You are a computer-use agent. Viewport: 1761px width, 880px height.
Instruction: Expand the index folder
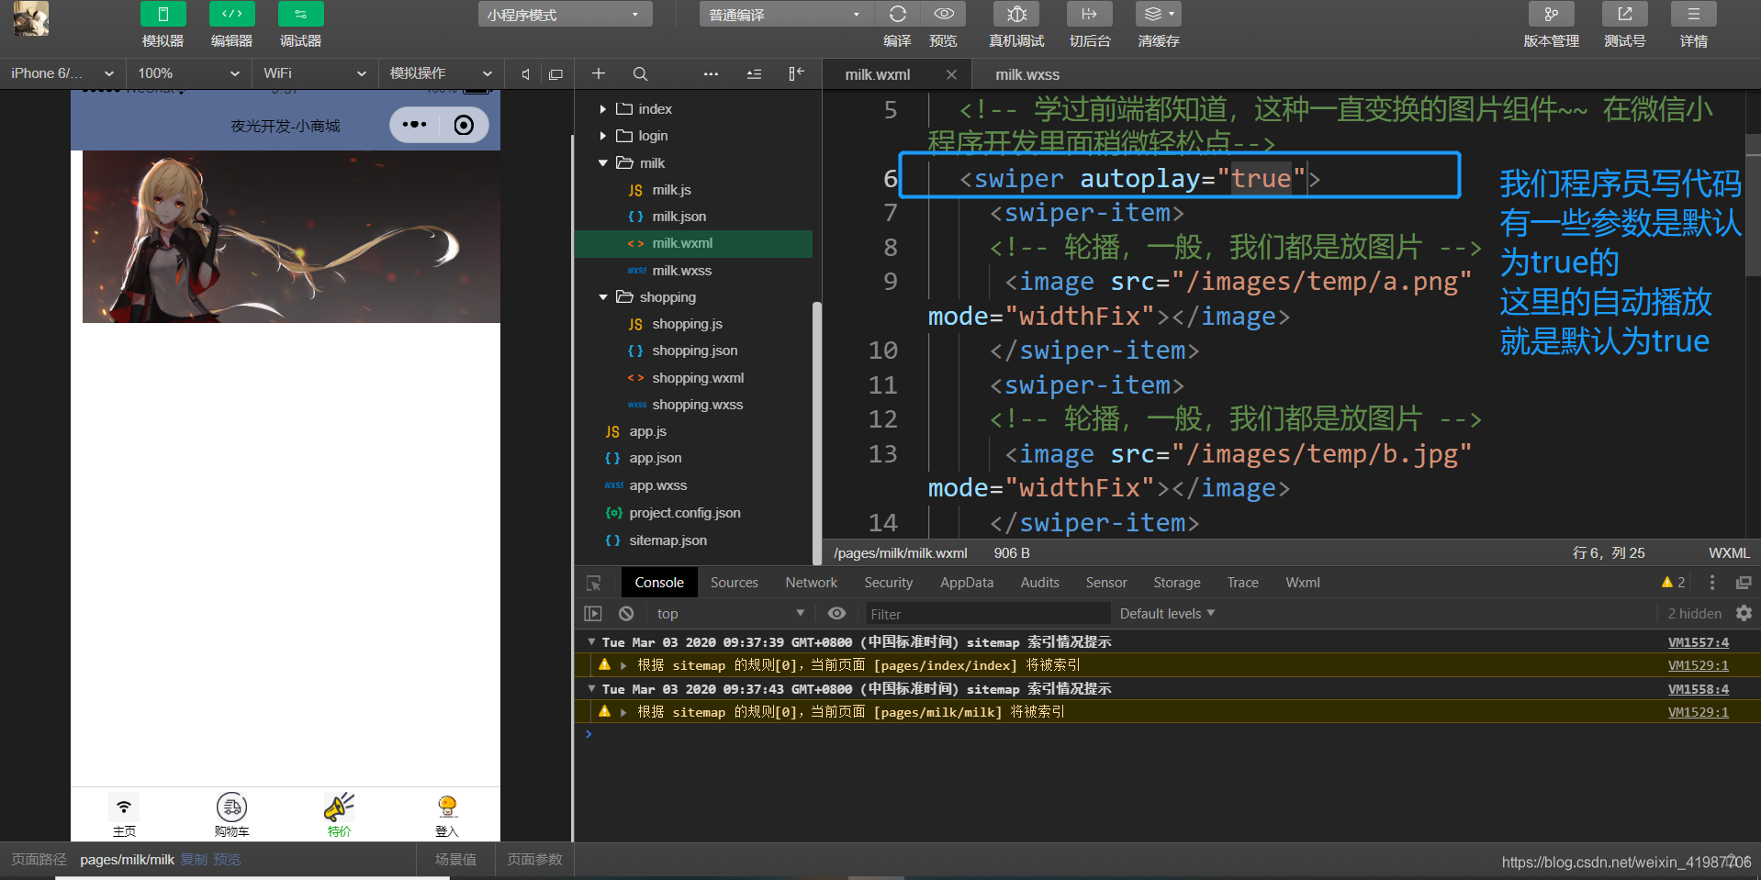(603, 109)
